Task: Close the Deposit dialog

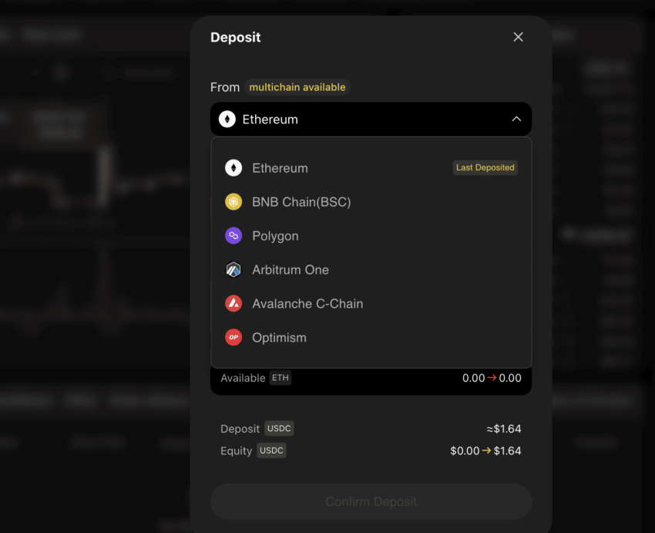Action: coord(518,37)
